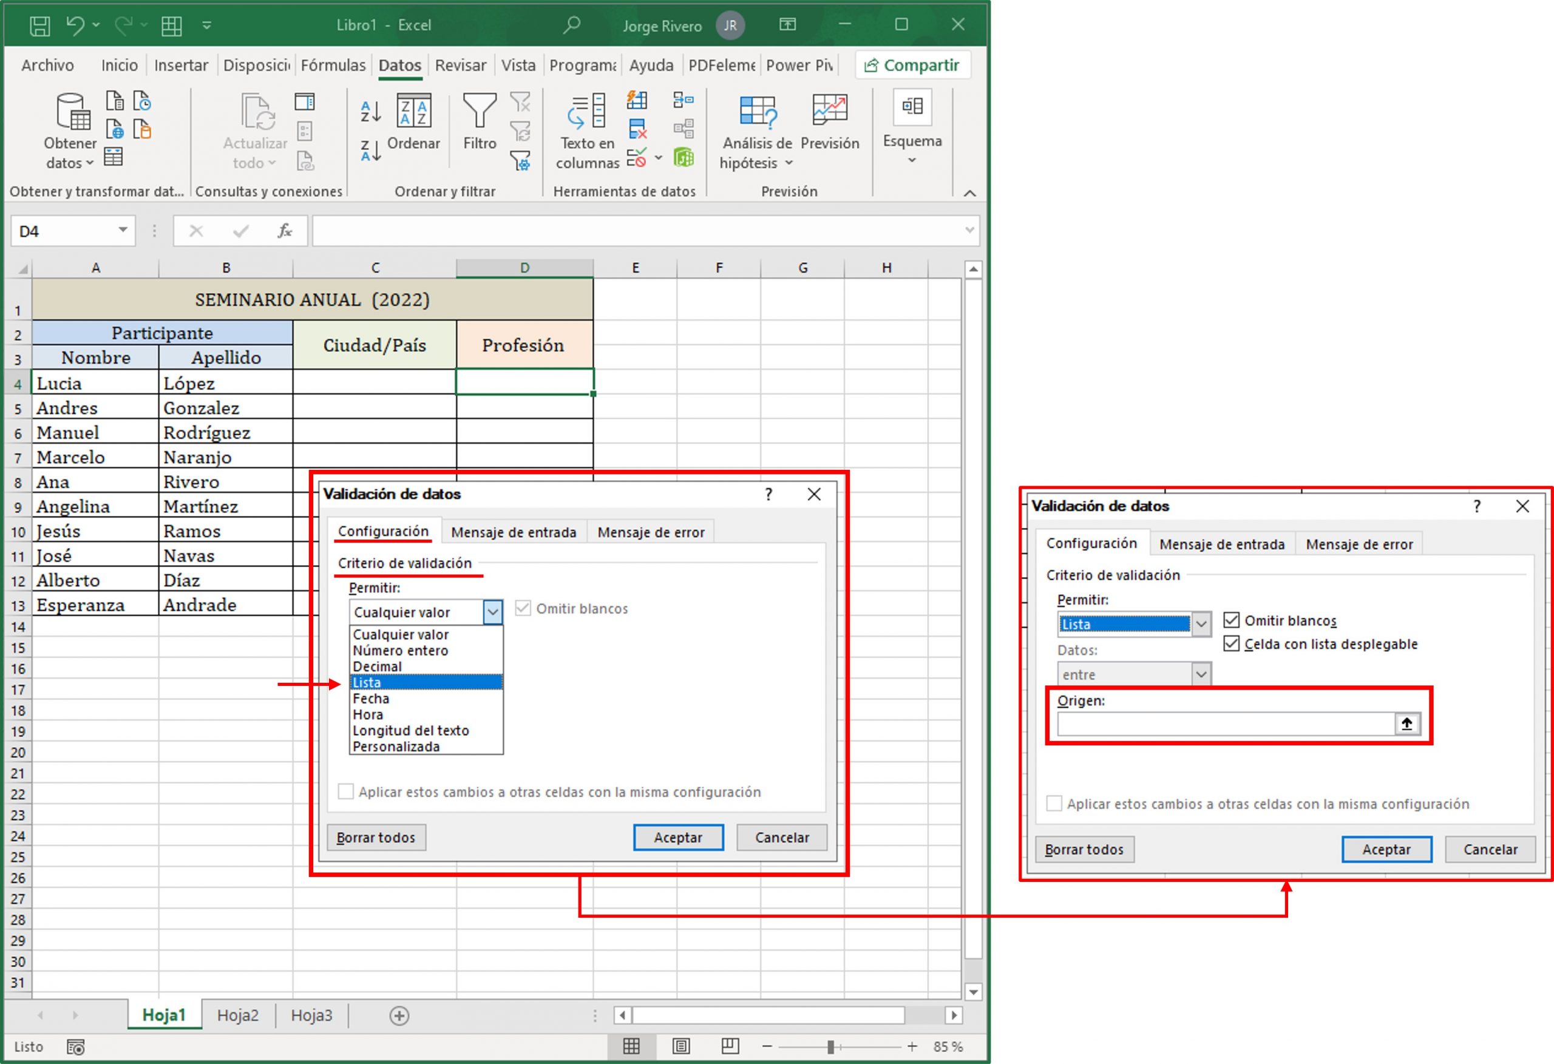This screenshot has height=1064, width=1554.
Task: Open the Fórmulas ribbon tab
Action: (333, 65)
